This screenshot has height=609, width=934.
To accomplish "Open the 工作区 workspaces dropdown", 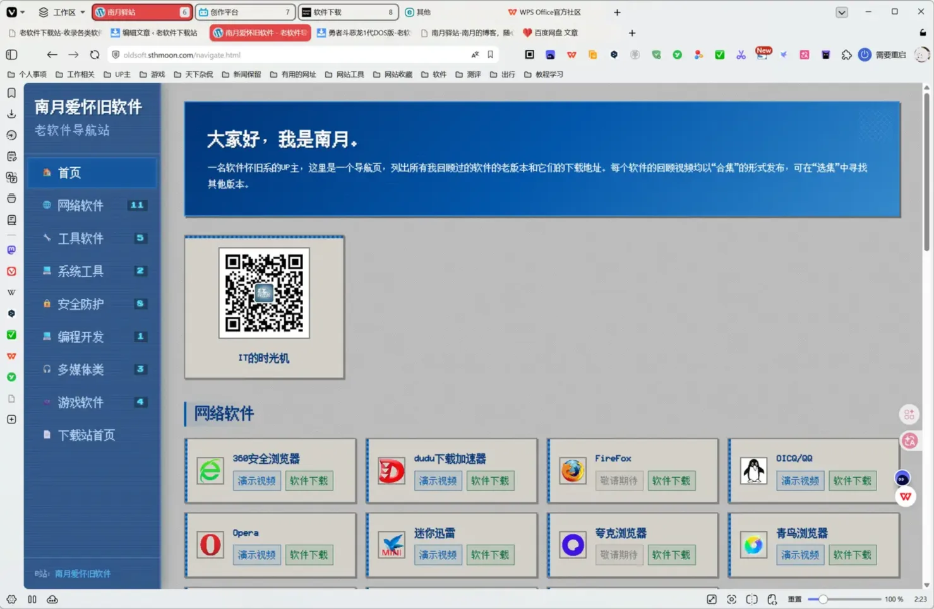I will (61, 12).
